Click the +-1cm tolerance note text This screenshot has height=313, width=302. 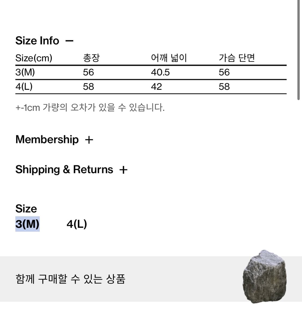[90, 108]
